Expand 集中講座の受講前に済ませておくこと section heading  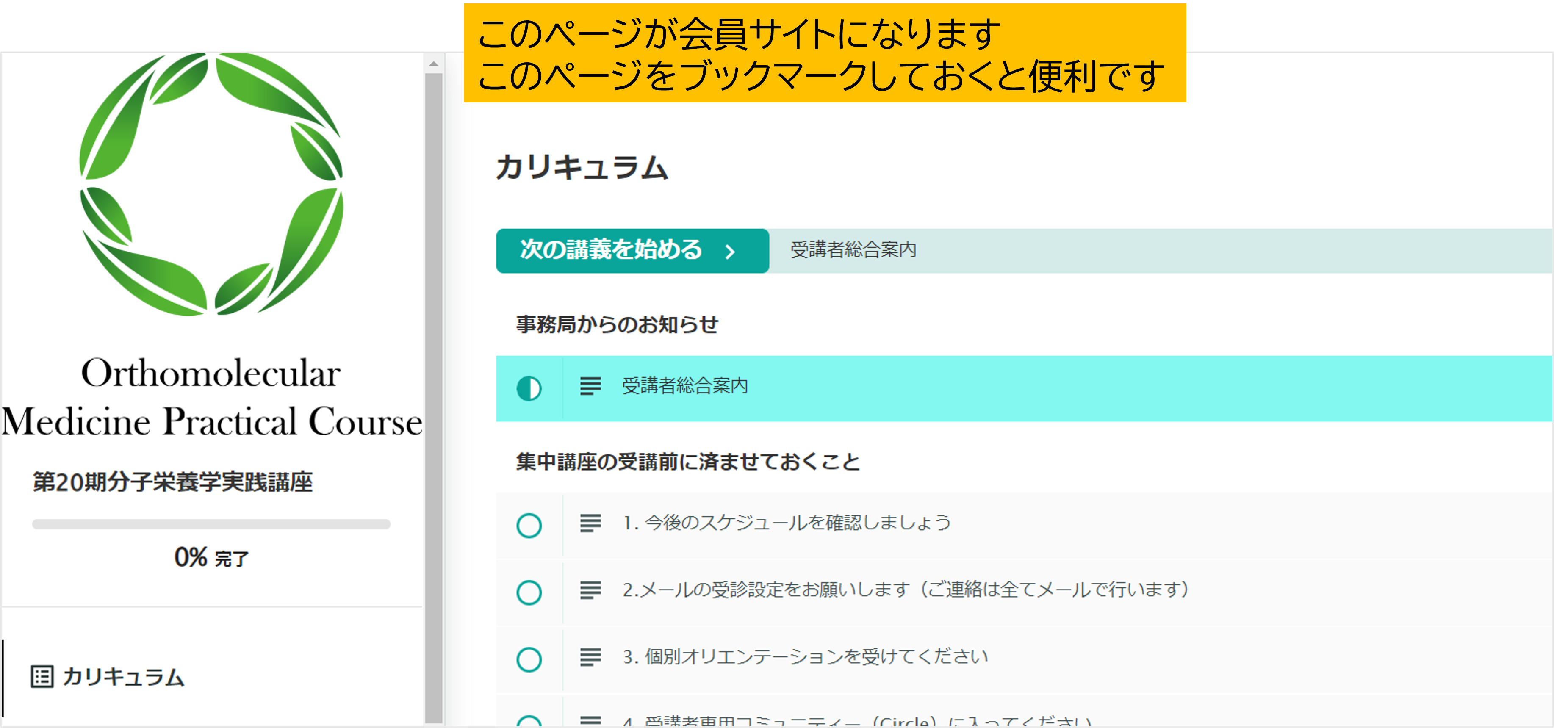[x=688, y=462]
